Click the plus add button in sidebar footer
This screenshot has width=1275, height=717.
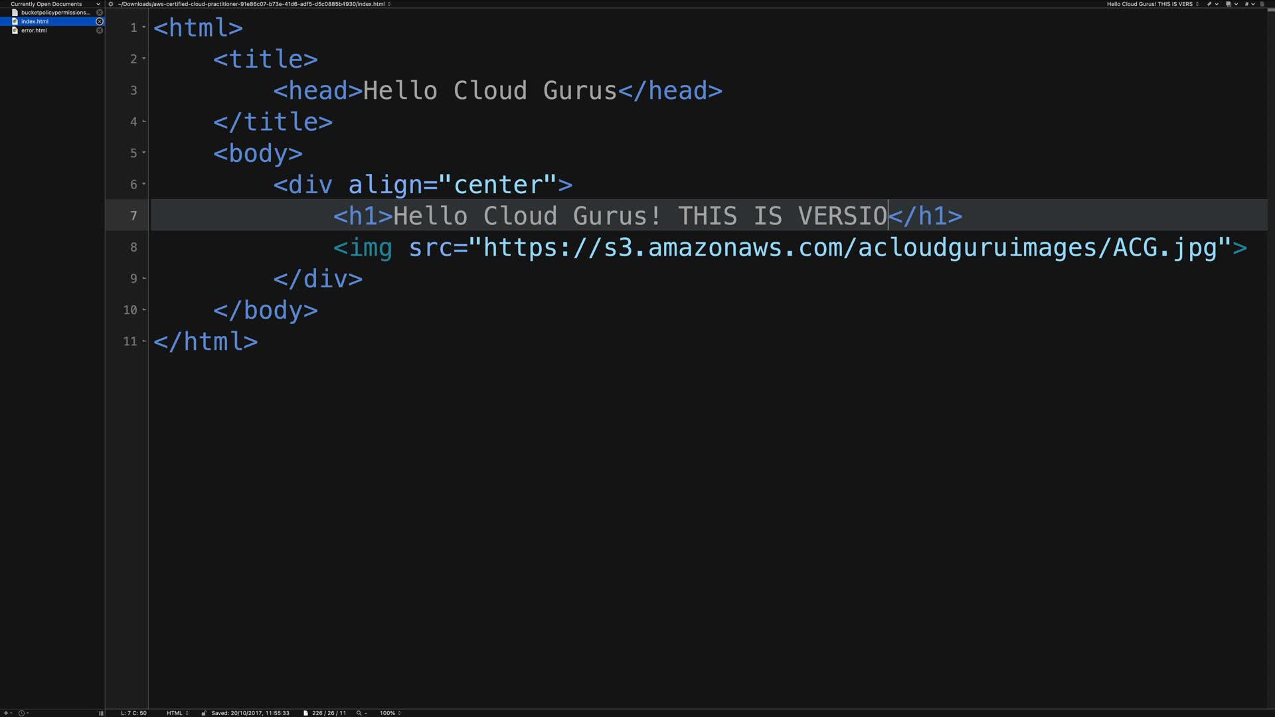coord(6,713)
